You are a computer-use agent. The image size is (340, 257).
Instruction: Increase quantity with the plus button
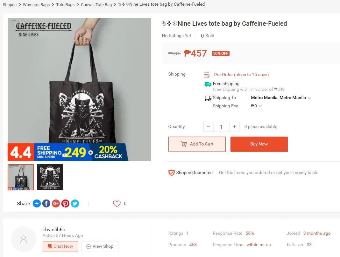click(234, 127)
